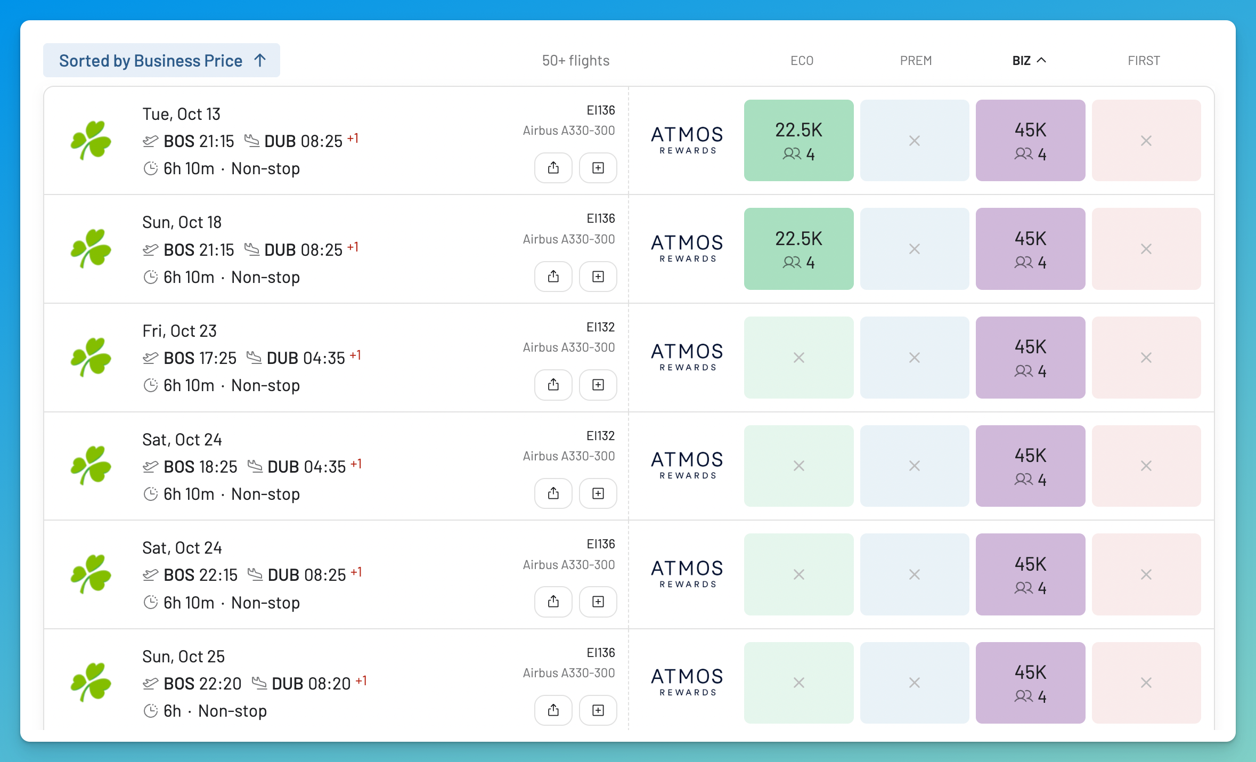Click plus icon for Sat, Oct 24 22:15 flight
Screen dimensions: 1256x762
(598, 602)
